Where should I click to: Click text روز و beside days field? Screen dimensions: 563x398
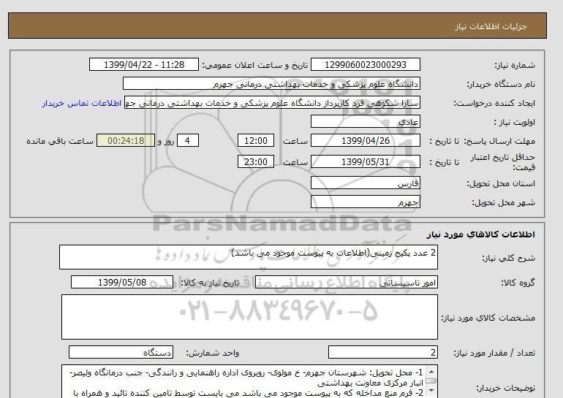[x=166, y=141]
